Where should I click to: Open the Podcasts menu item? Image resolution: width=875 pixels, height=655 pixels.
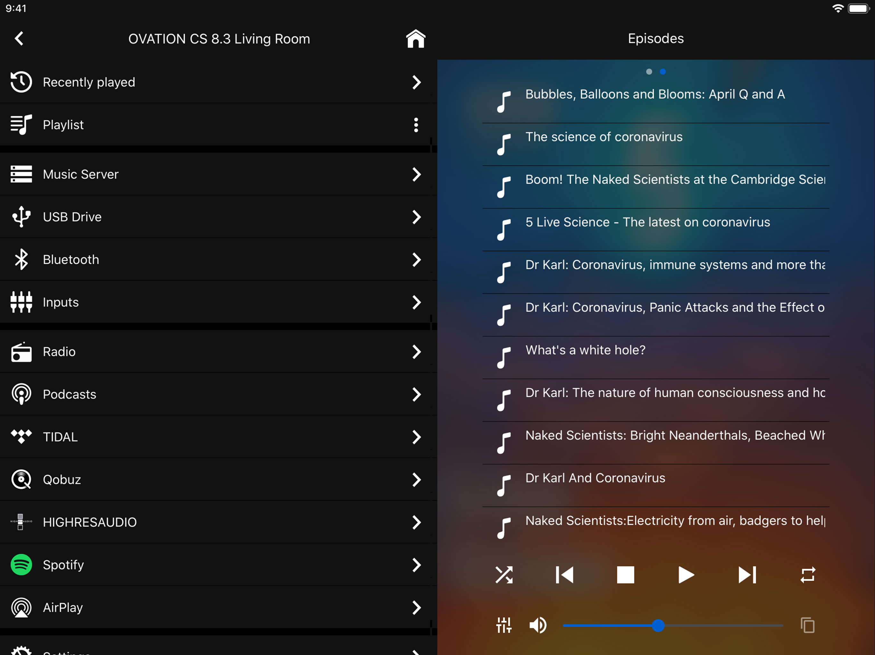[x=69, y=394]
